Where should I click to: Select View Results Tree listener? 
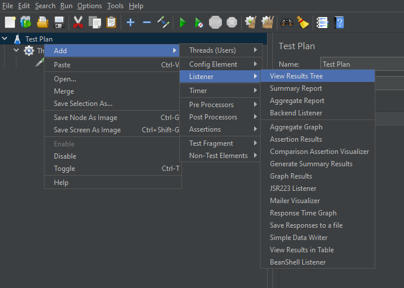click(317, 76)
